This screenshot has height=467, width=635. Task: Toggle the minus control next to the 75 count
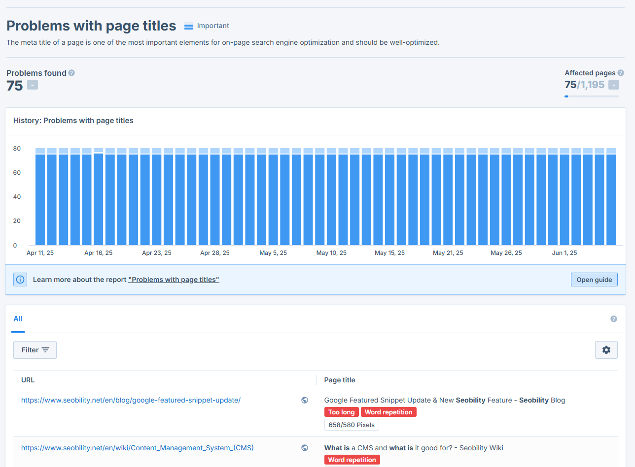pyautogui.click(x=32, y=85)
